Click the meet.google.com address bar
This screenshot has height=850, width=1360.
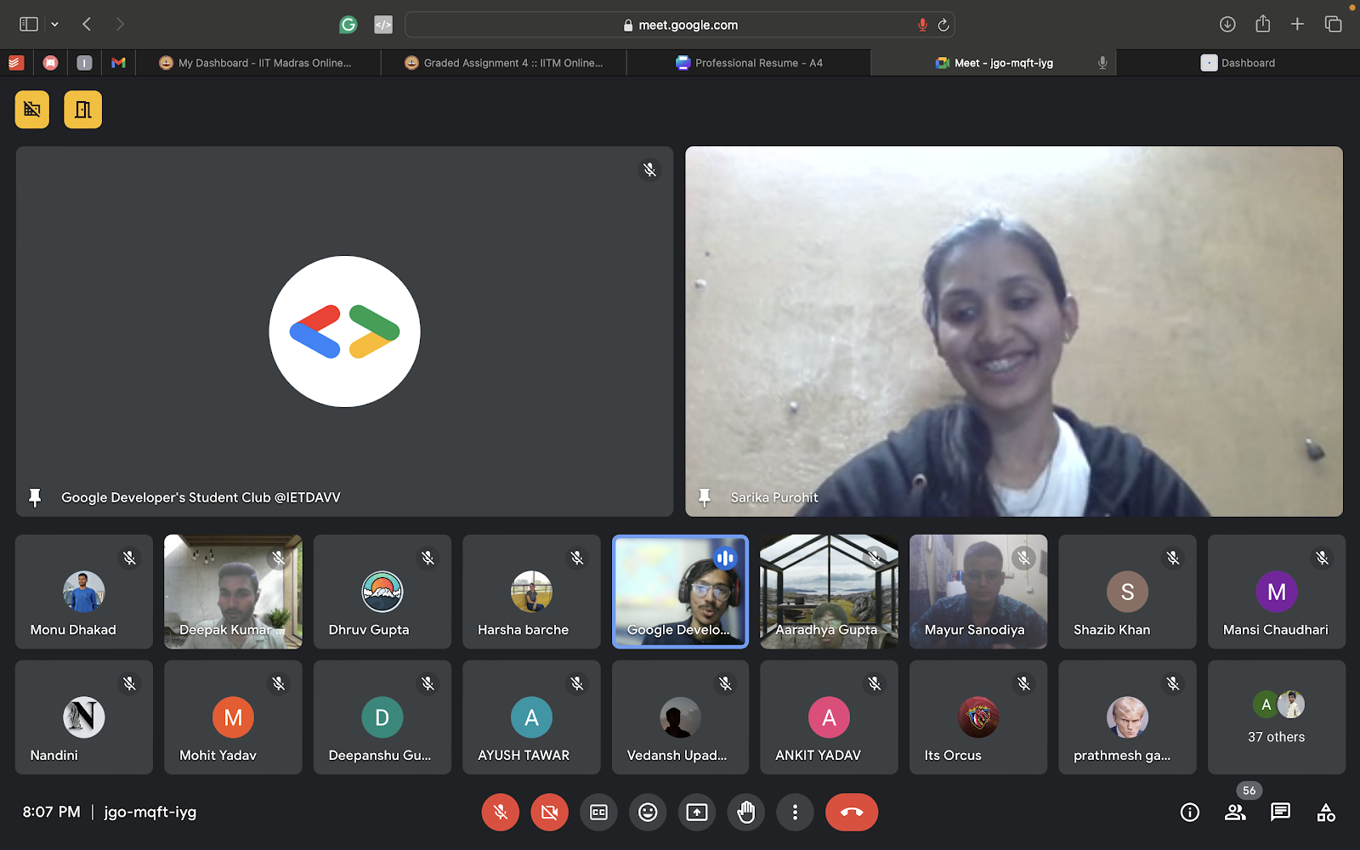[680, 25]
